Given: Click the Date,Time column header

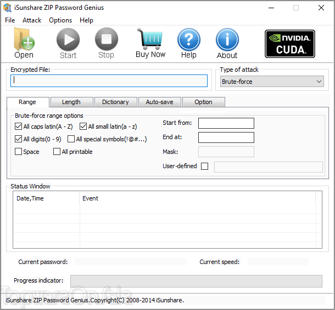Looking at the screenshot, I should tap(46, 198).
